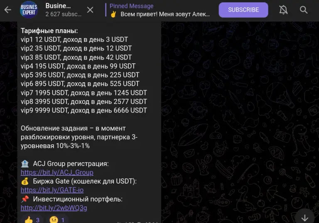Subscribe to the channel
319x223 pixels.
tap(243, 10)
